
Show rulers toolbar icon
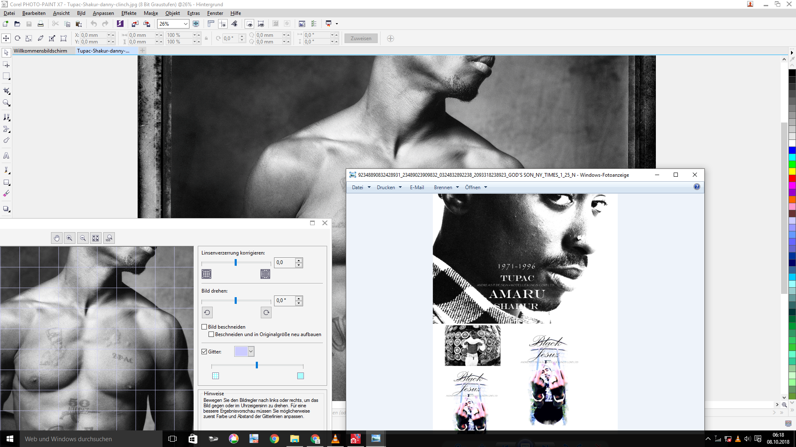(211, 24)
